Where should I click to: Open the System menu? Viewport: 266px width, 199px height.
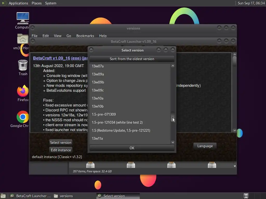[x=51, y=3]
